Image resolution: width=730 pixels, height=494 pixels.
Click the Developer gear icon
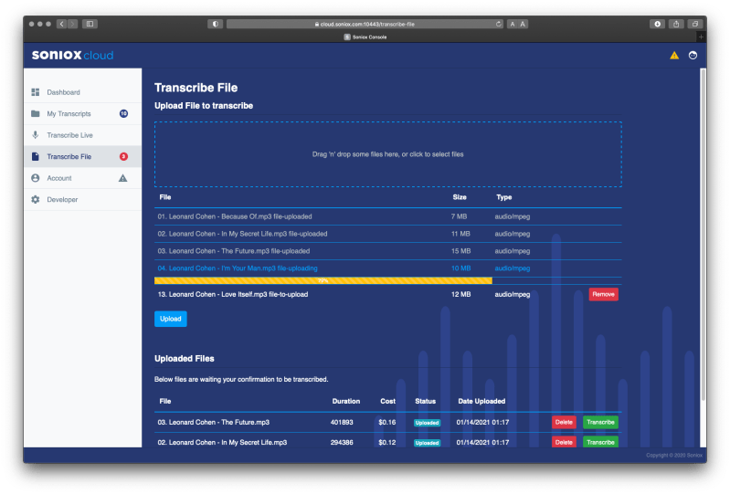point(36,199)
